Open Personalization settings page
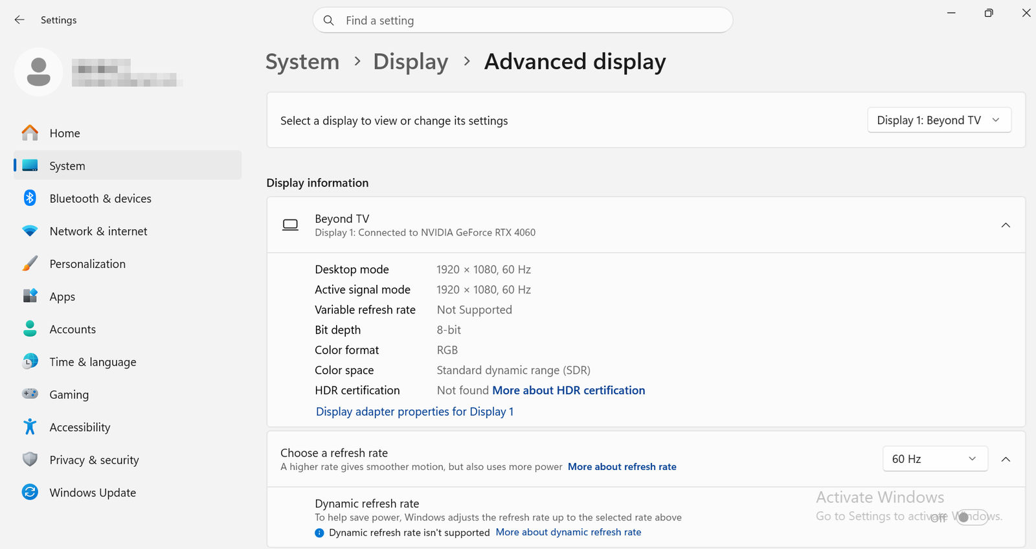This screenshot has width=1036, height=549. pyautogui.click(x=128, y=264)
